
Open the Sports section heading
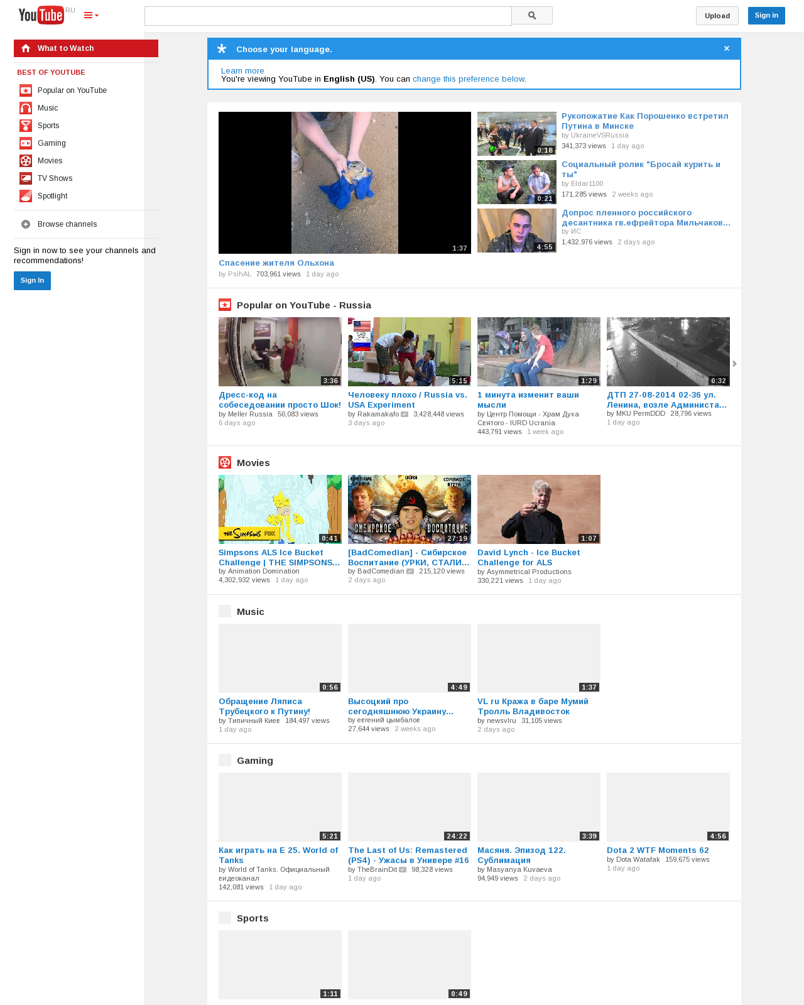point(253,918)
